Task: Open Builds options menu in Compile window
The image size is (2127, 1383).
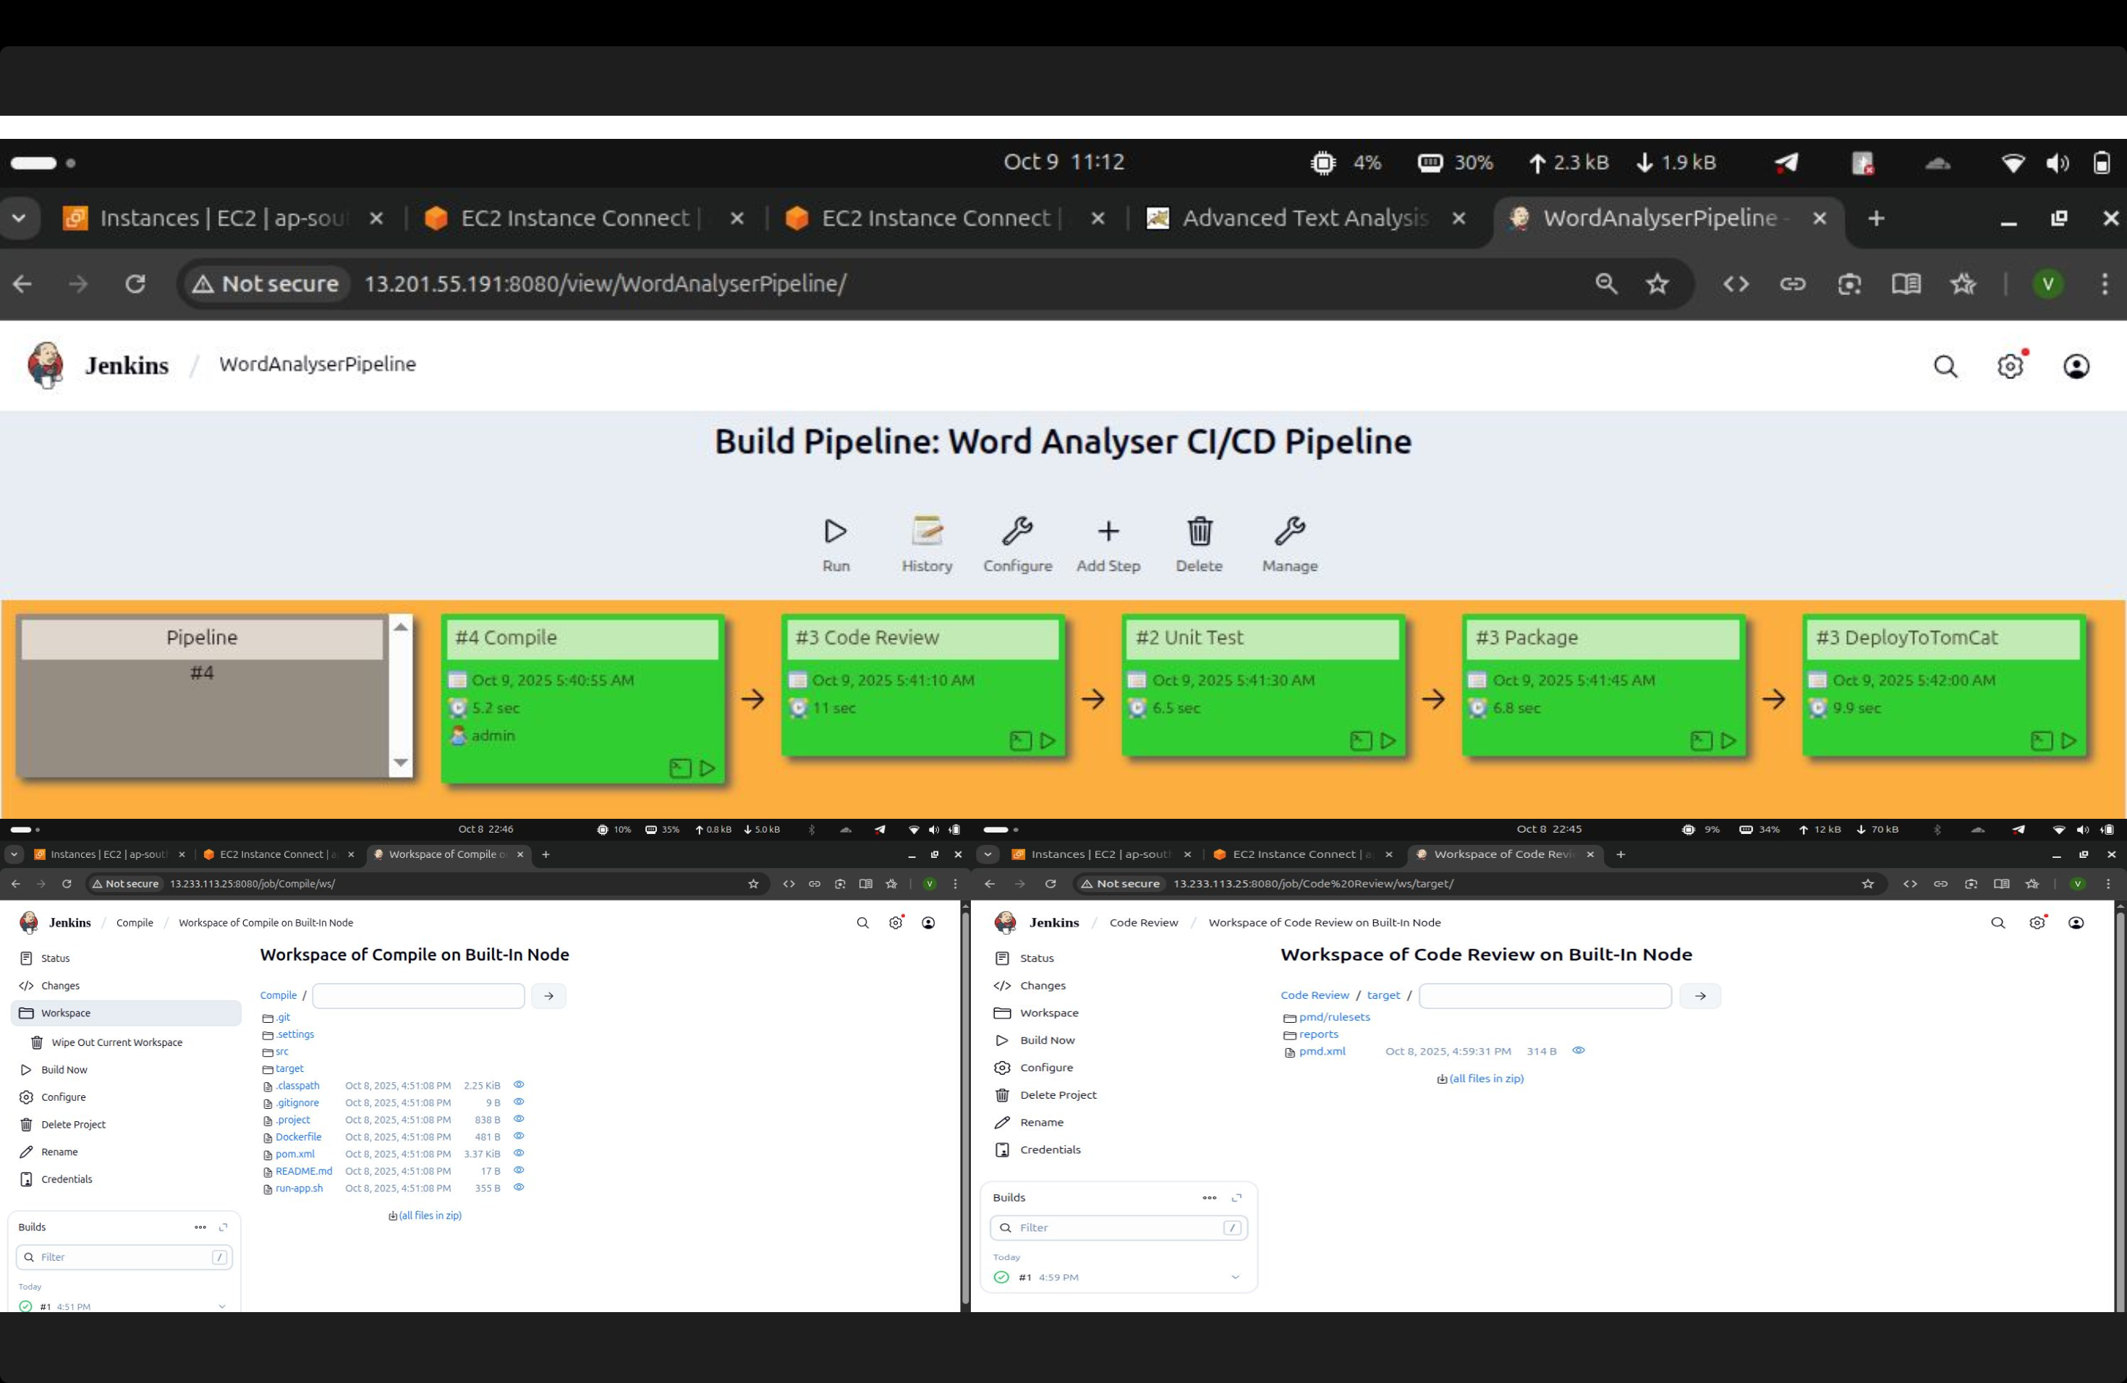Action: click(200, 1227)
